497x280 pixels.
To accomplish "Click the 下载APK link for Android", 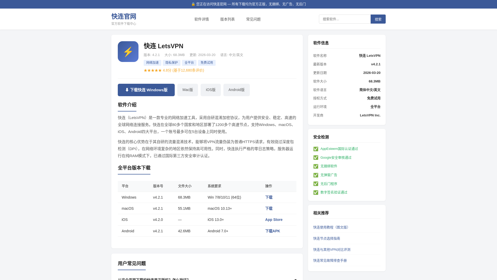I will click(x=273, y=231).
